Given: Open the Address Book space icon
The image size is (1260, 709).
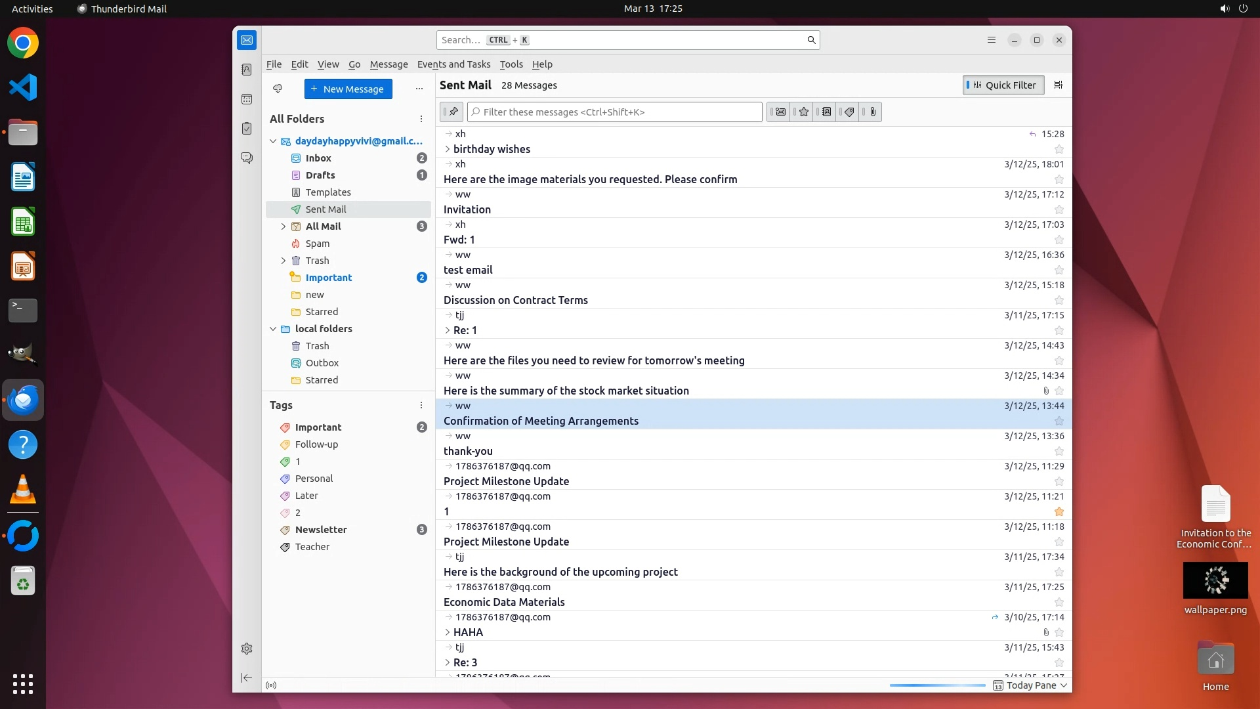Looking at the screenshot, I should tap(247, 70).
